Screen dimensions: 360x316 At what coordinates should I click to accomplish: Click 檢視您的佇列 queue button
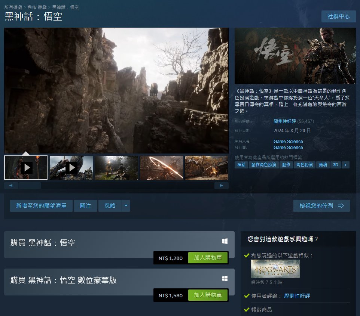click(321, 205)
